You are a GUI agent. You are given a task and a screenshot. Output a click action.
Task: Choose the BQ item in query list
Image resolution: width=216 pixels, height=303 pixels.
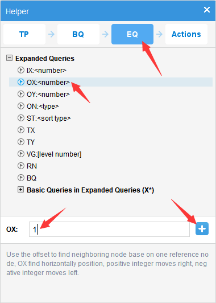(31, 178)
